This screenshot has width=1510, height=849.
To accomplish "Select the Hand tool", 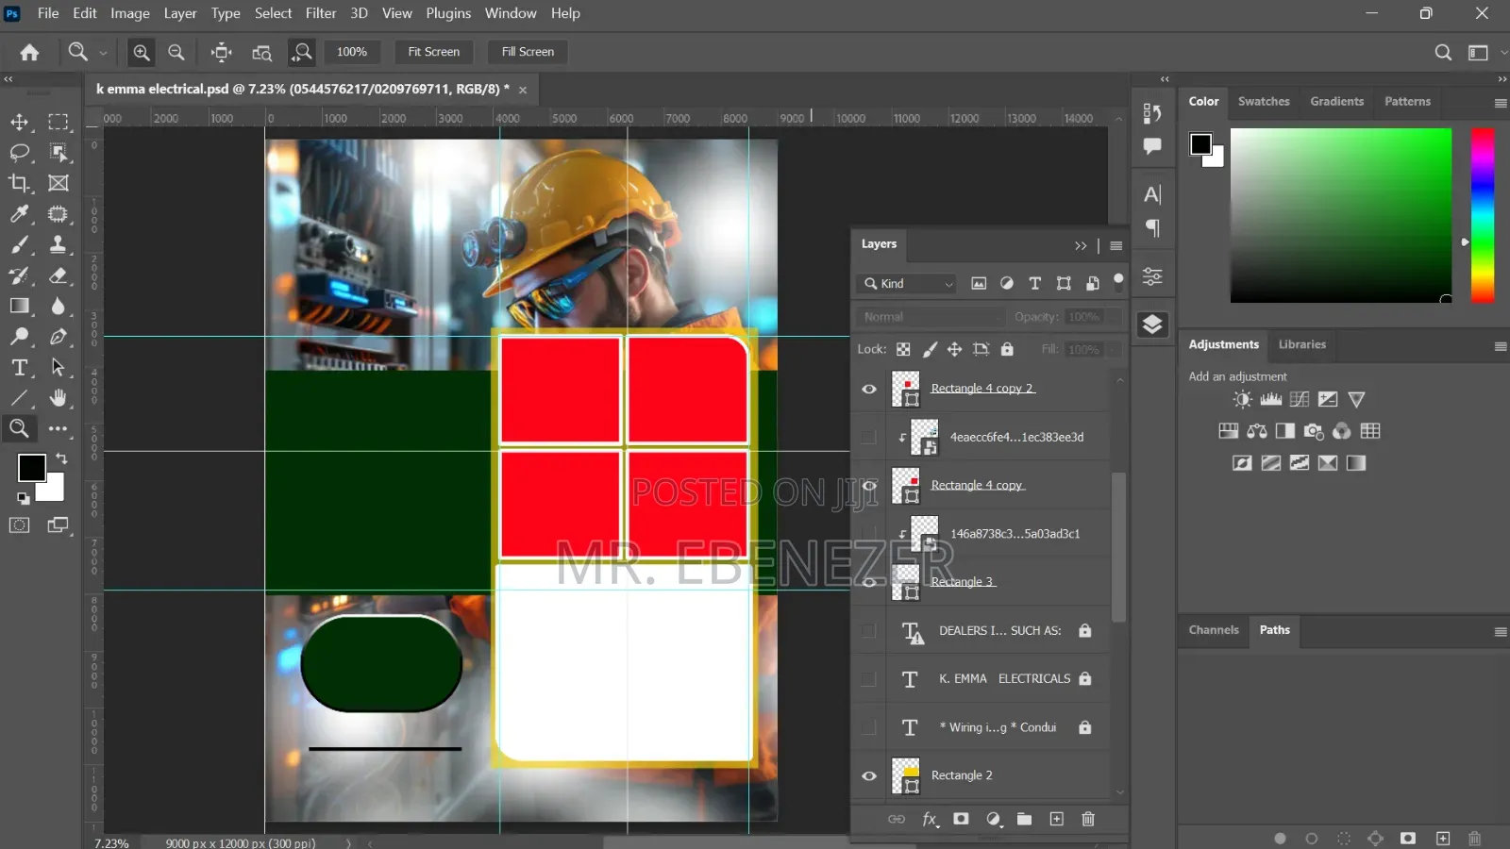I will [x=59, y=398].
